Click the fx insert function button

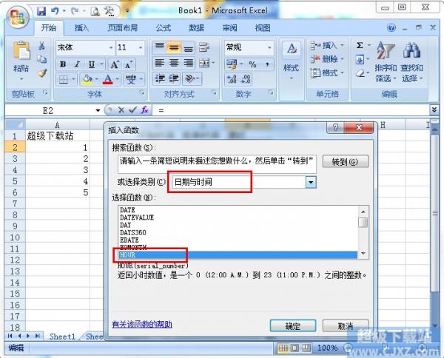(145, 110)
